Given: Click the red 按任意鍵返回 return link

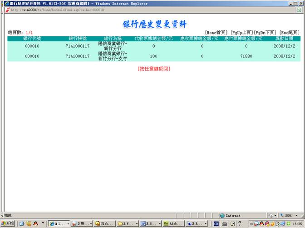Looking at the screenshot, I should click(153, 69).
